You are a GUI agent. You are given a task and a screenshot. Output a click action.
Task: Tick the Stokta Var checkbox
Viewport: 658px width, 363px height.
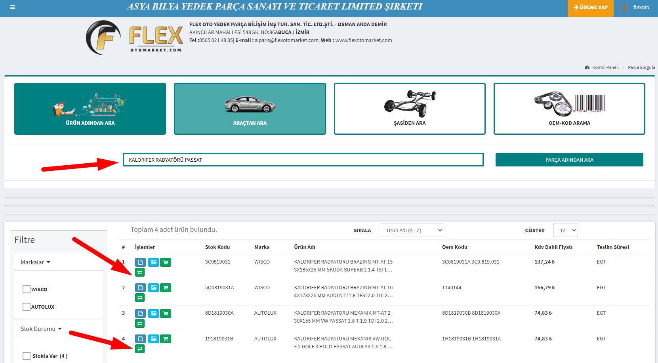point(27,356)
